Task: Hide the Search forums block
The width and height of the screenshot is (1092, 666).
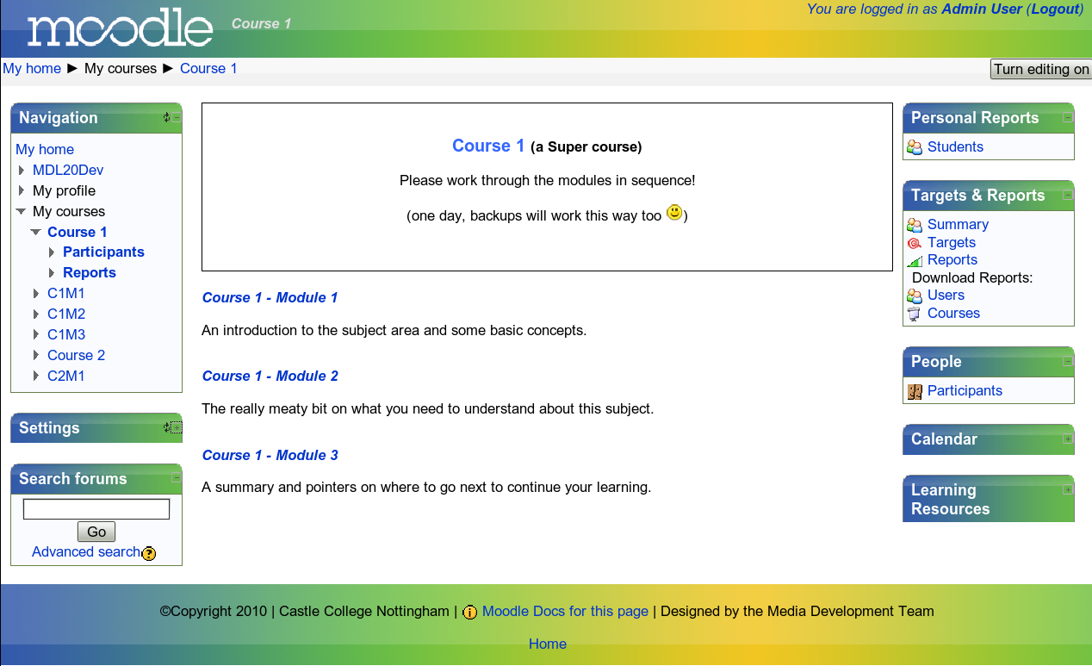Action: click(177, 477)
